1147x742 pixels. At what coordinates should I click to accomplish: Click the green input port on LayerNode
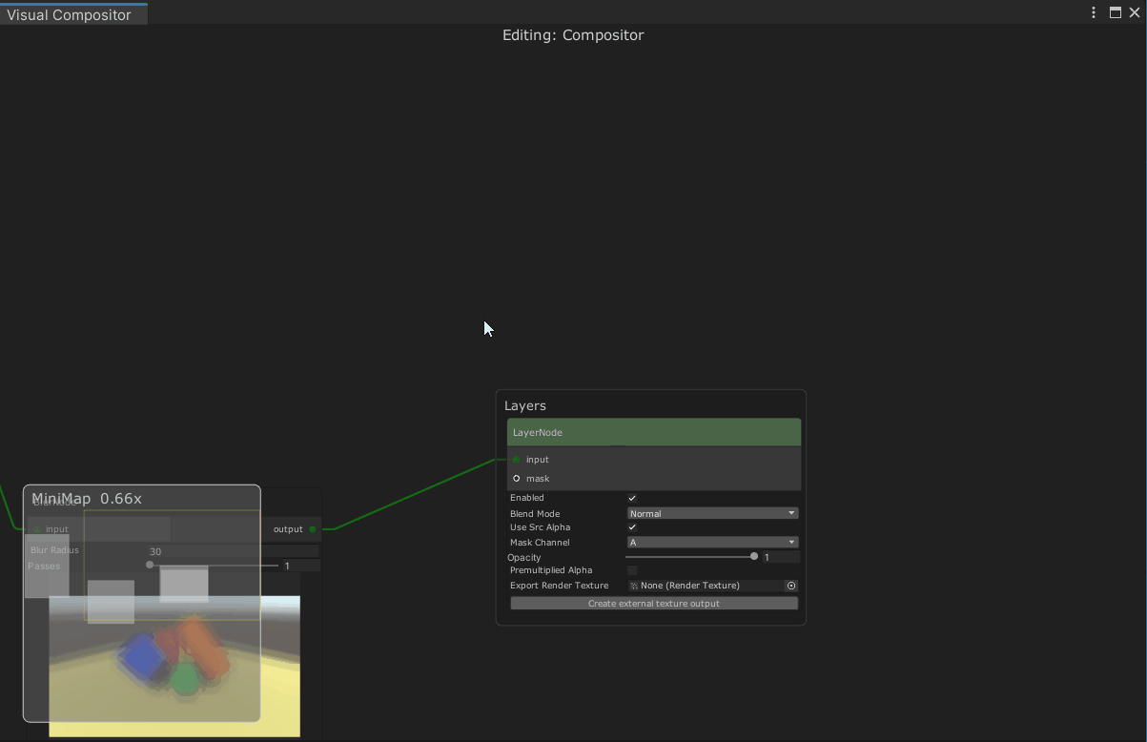pos(518,459)
